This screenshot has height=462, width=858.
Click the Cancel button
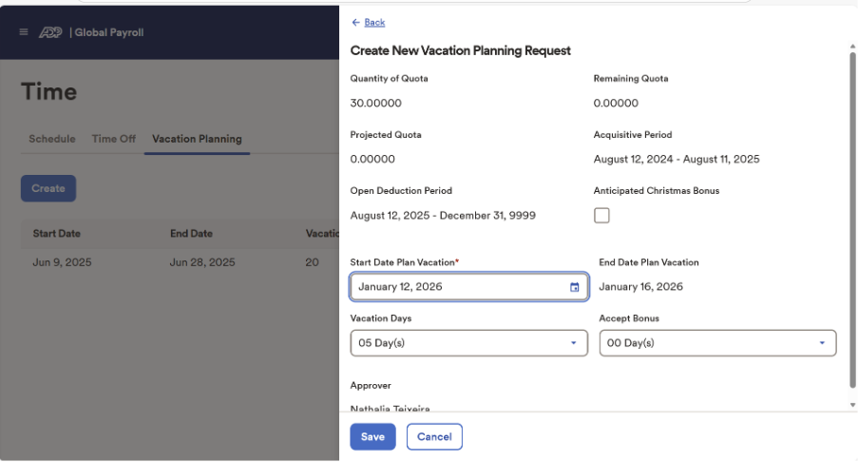[x=434, y=436]
